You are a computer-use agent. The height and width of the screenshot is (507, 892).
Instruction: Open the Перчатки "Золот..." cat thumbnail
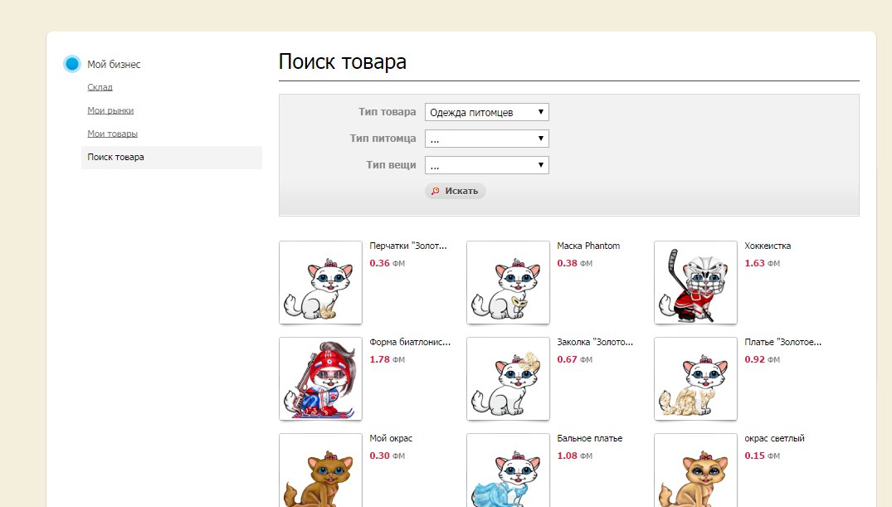tap(320, 283)
